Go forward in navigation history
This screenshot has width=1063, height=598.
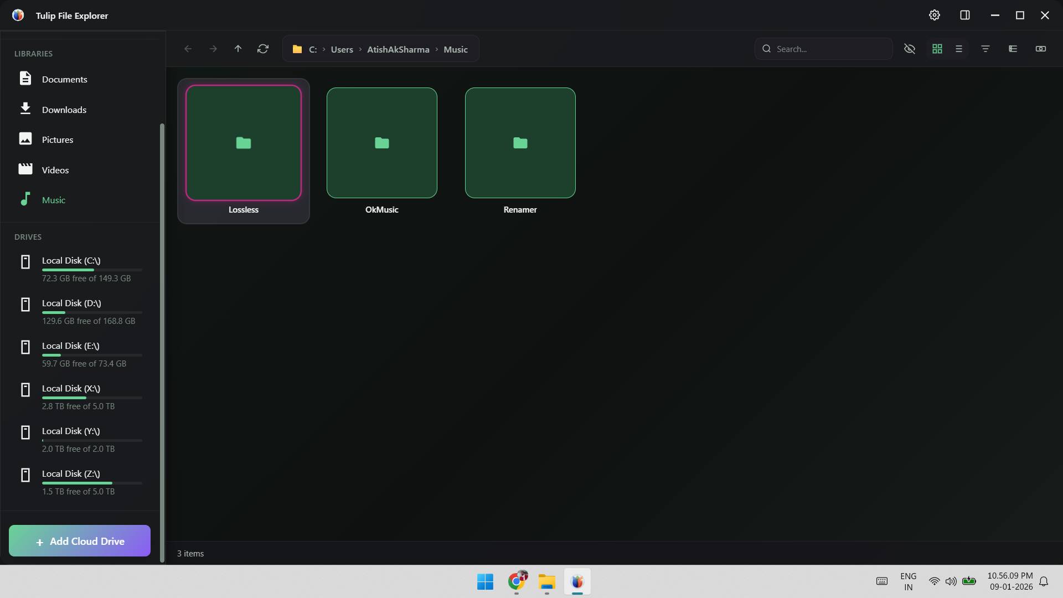(x=213, y=49)
